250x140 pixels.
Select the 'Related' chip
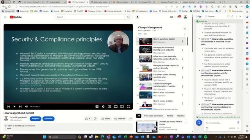pos(170,116)
